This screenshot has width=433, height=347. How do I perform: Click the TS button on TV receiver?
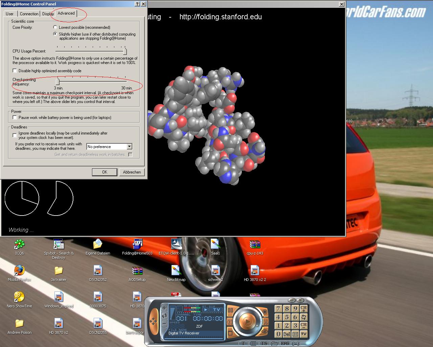point(264,343)
